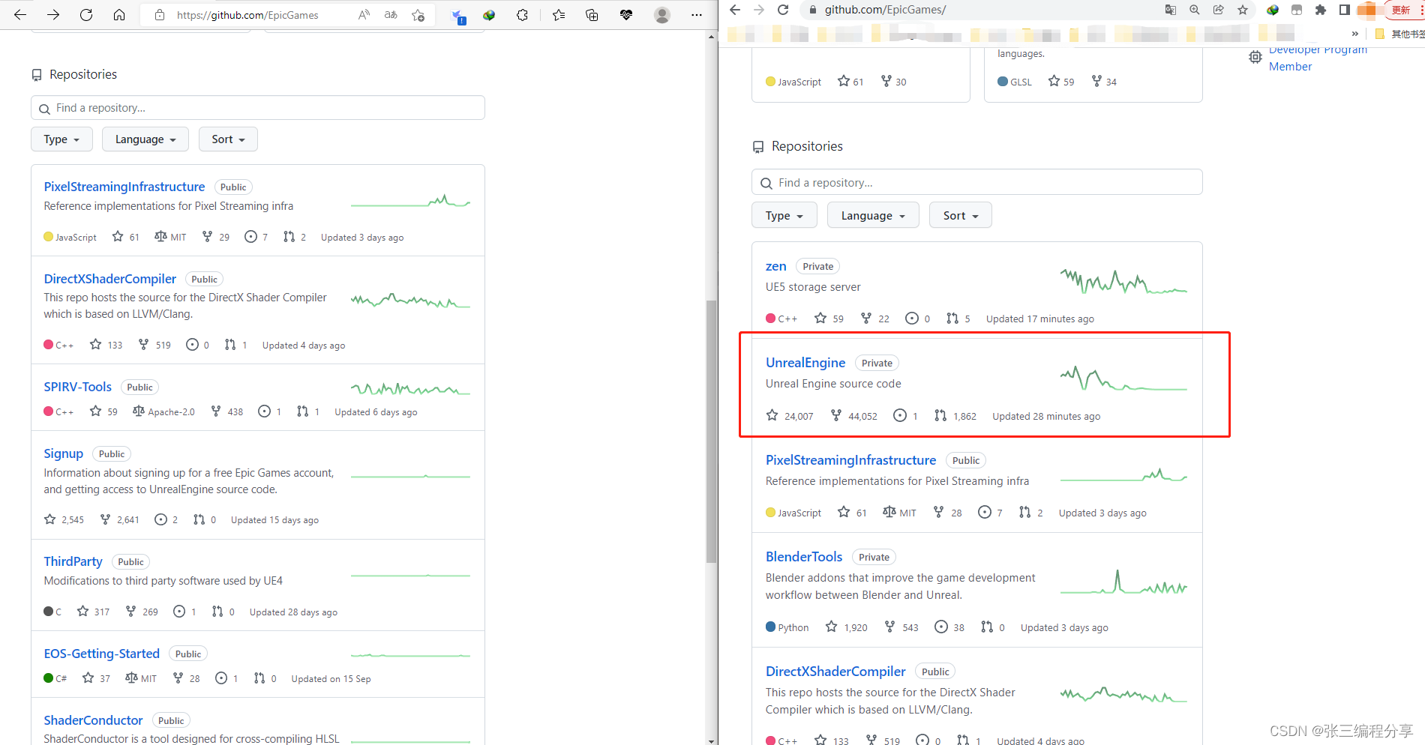Click UnrealEngine activity graph
The image size is (1425, 745).
click(1123, 378)
